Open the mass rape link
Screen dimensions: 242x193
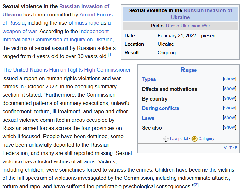87,23
